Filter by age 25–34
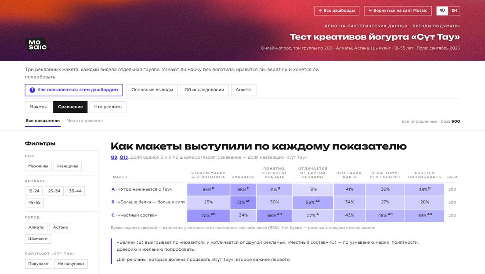 [x=54, y=191]
